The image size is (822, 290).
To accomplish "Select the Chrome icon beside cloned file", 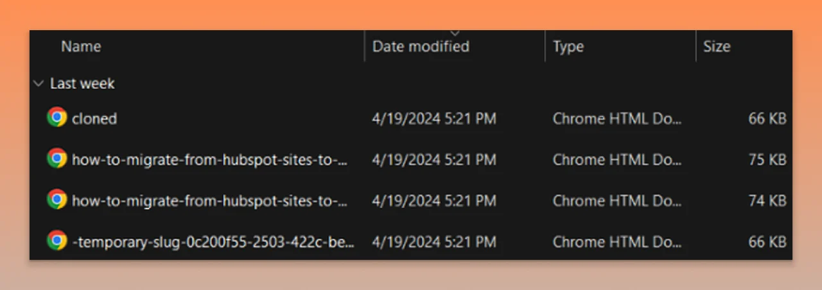I will pos(57,118).
